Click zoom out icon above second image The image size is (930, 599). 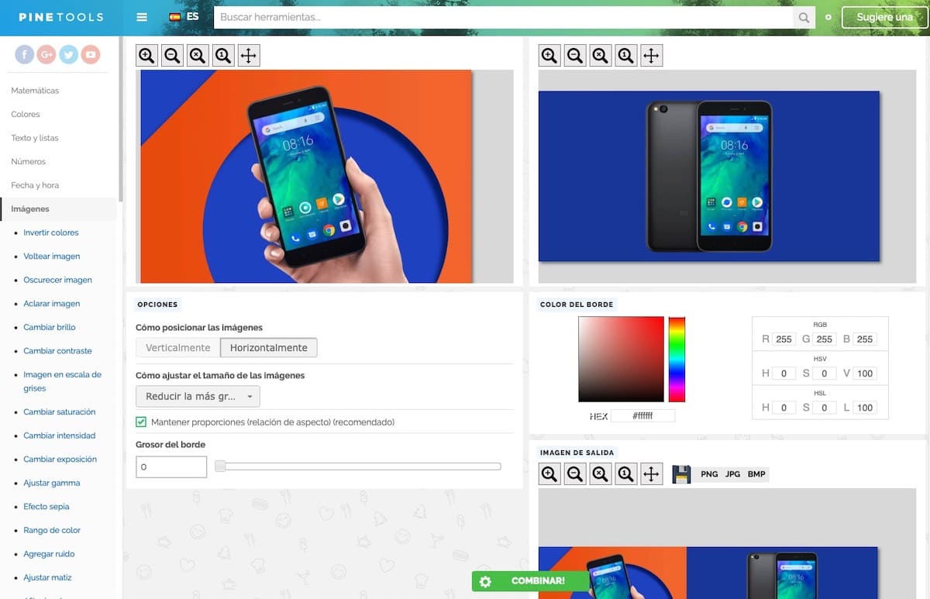(x=574, y=56)
